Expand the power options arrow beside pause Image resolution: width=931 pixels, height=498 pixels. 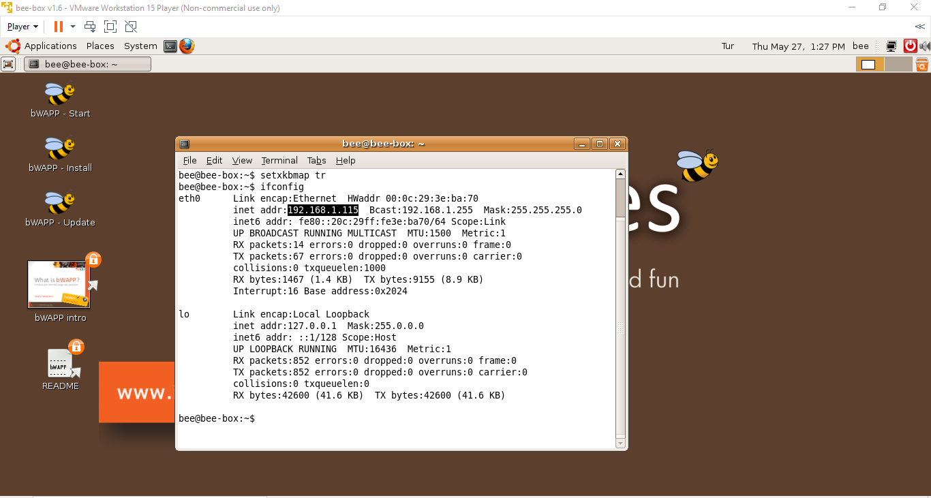point(73,27)
